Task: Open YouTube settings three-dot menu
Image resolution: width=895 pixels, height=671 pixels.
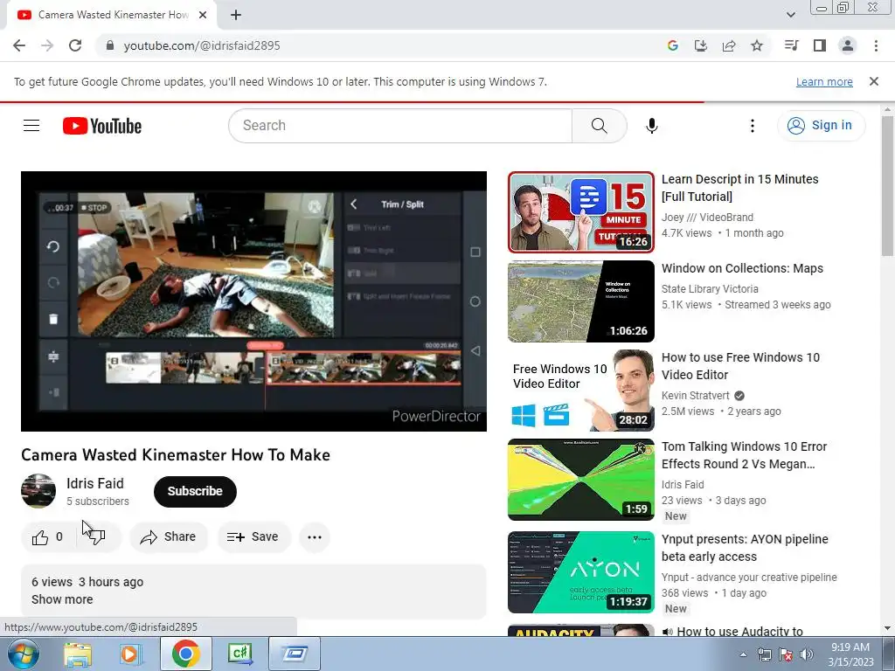Action: [753, 126]
